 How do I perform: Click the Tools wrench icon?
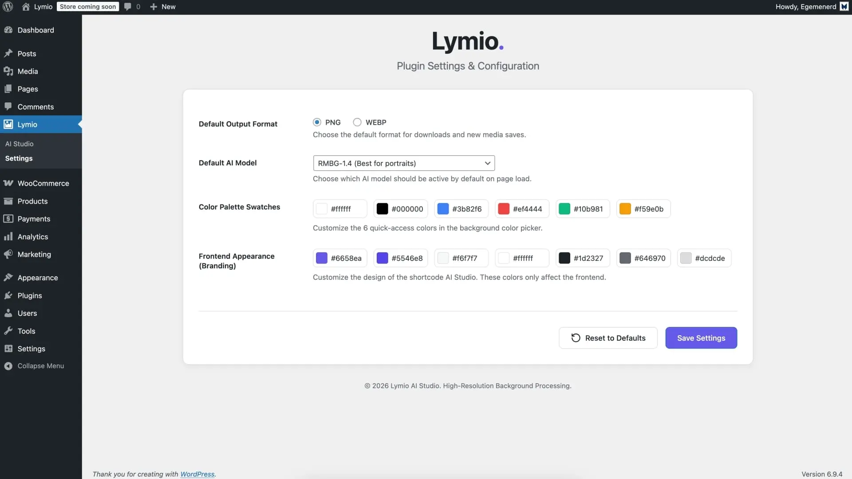(x=8, y=331)
